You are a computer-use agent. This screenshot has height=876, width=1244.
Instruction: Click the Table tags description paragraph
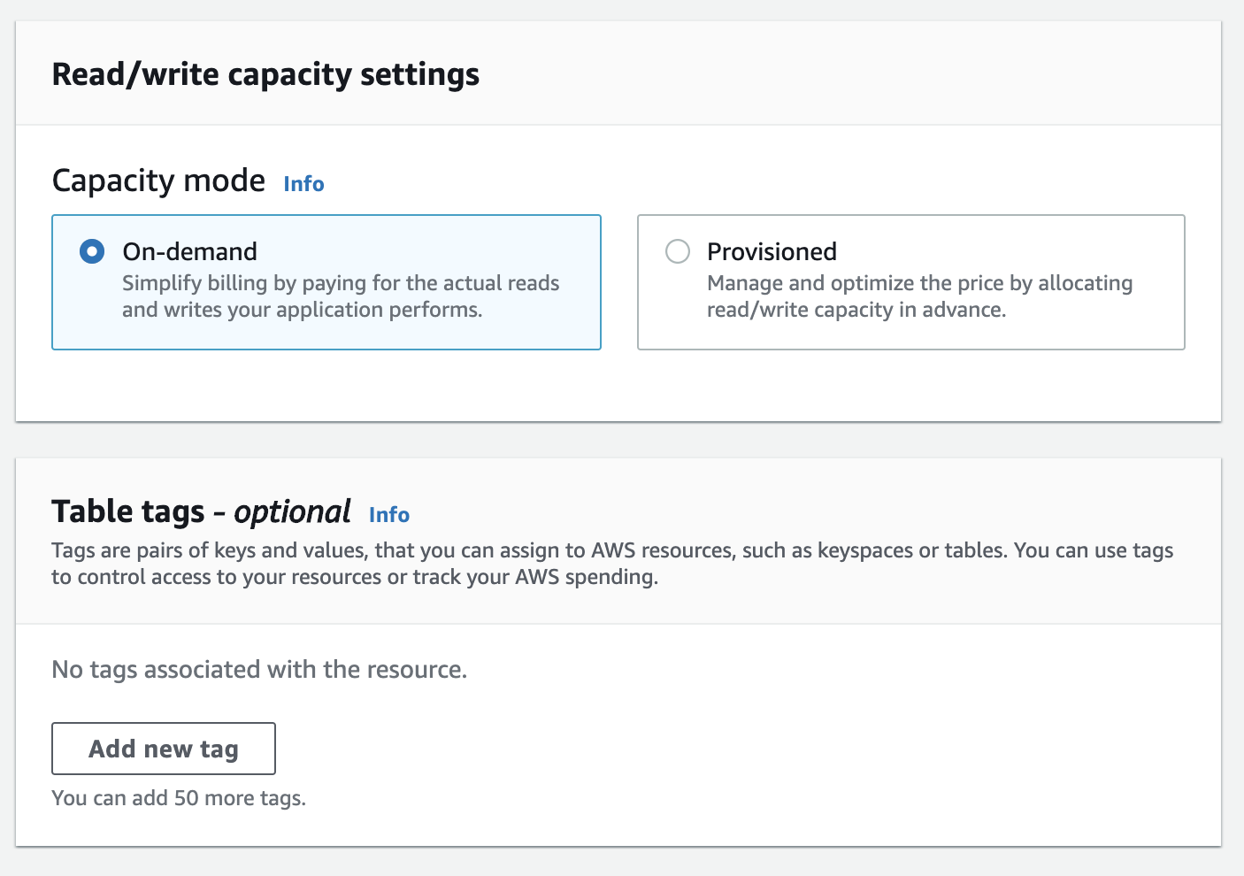(610, 563)
